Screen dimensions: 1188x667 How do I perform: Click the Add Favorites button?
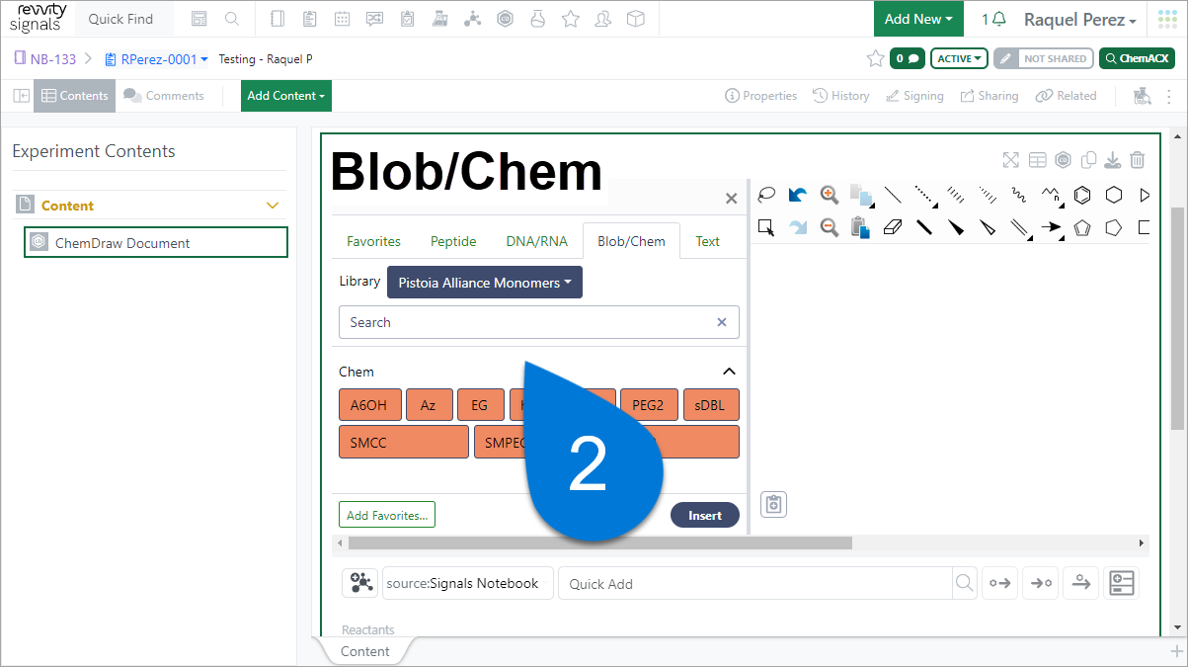tap(386, 515)
